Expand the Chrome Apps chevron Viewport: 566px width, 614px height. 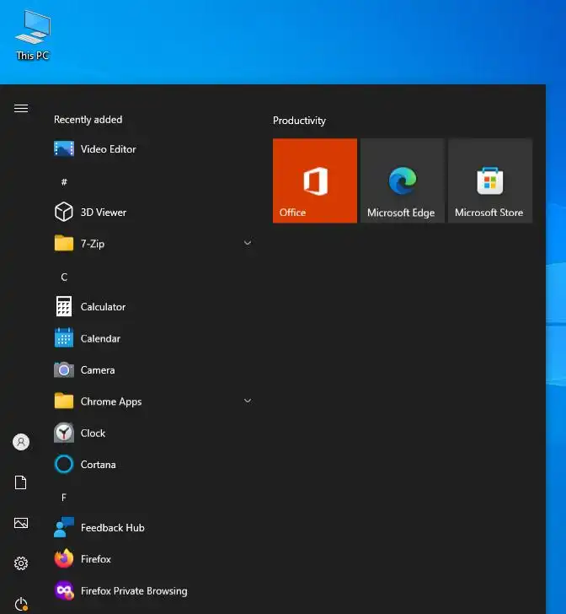point(248,401)
